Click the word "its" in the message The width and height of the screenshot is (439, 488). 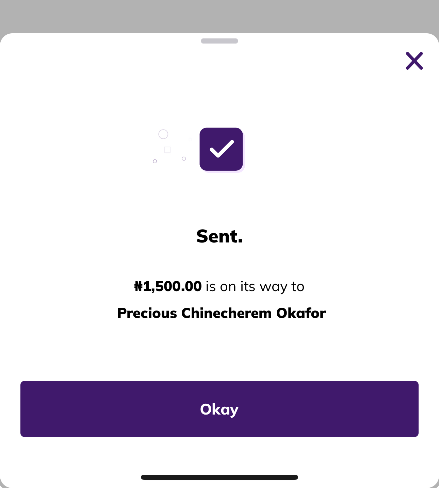tap(248, 287)
